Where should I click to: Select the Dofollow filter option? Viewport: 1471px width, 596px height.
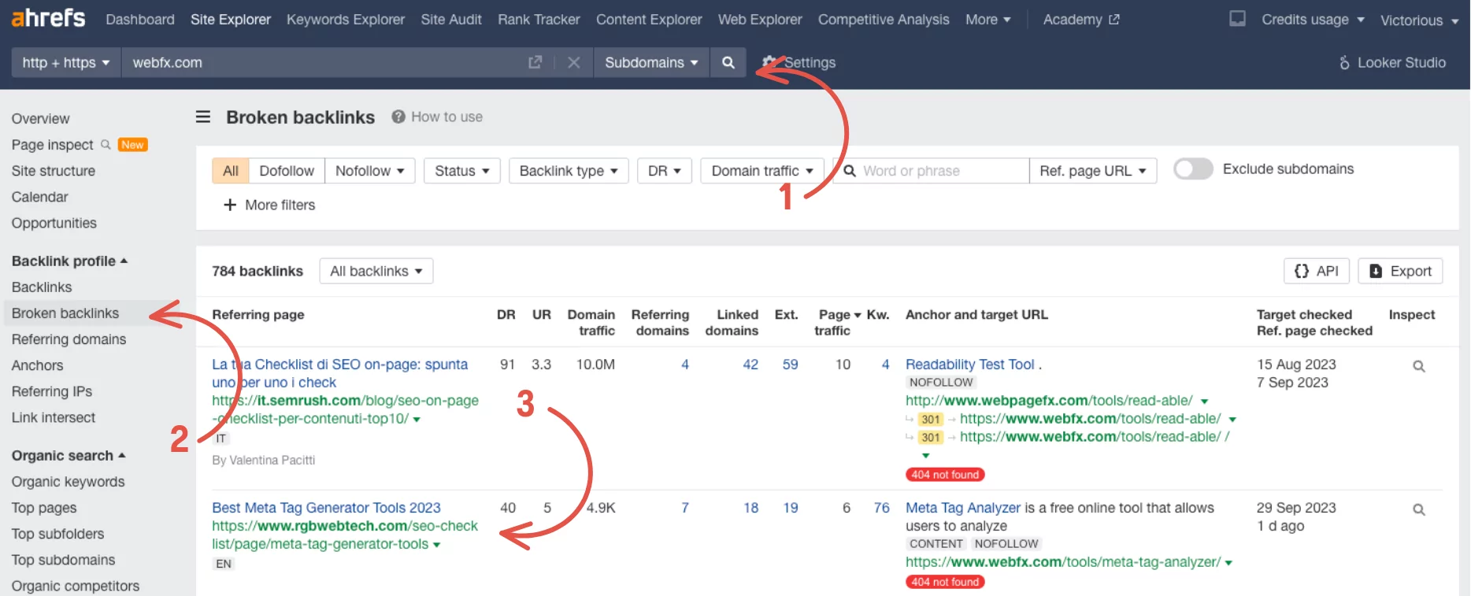(287, 171)
